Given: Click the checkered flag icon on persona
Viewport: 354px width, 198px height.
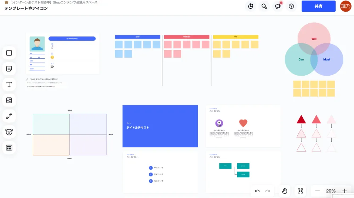Looking at the screenshot, I should coord(52,67).
